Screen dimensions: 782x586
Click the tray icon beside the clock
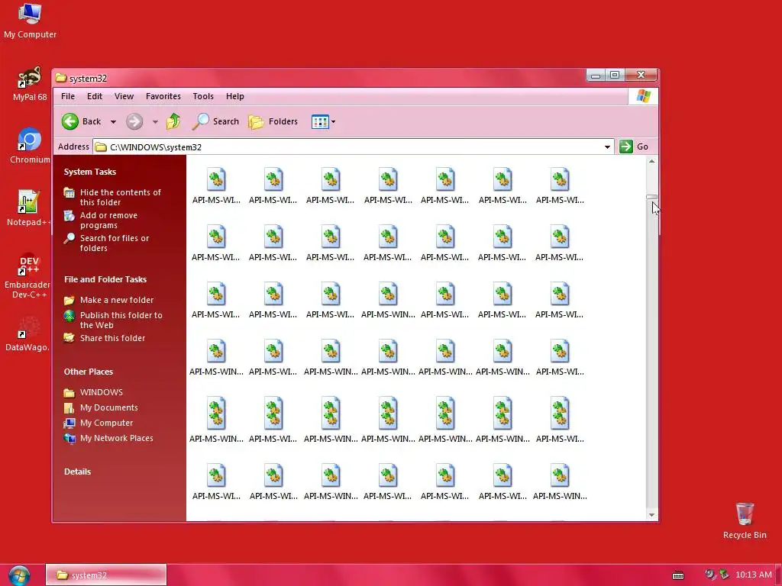click(724, 575)
